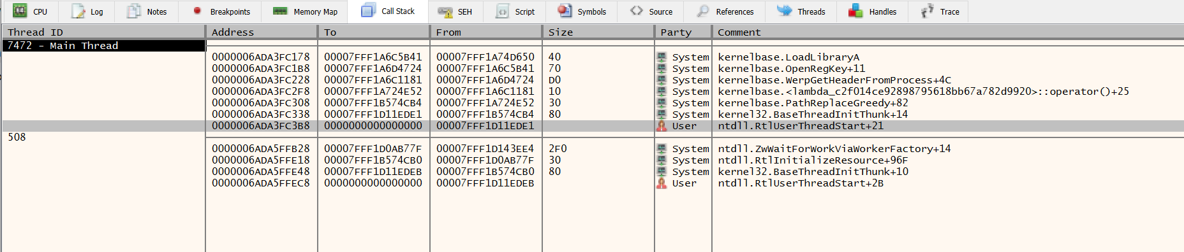The height and width of the screenshot is (252, 1184).
Task: Click size value D0
Action: click(x=554, y=80)
